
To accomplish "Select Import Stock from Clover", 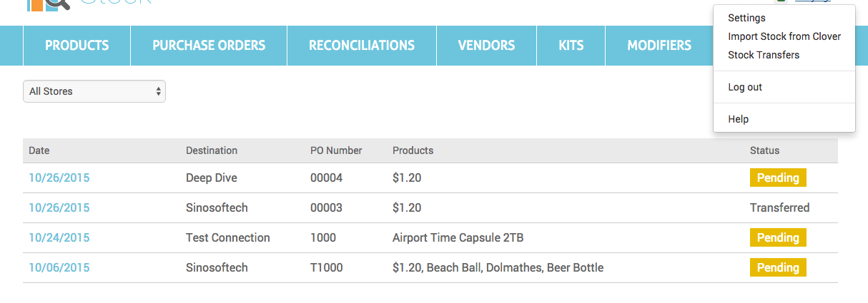I will [784, 36].
